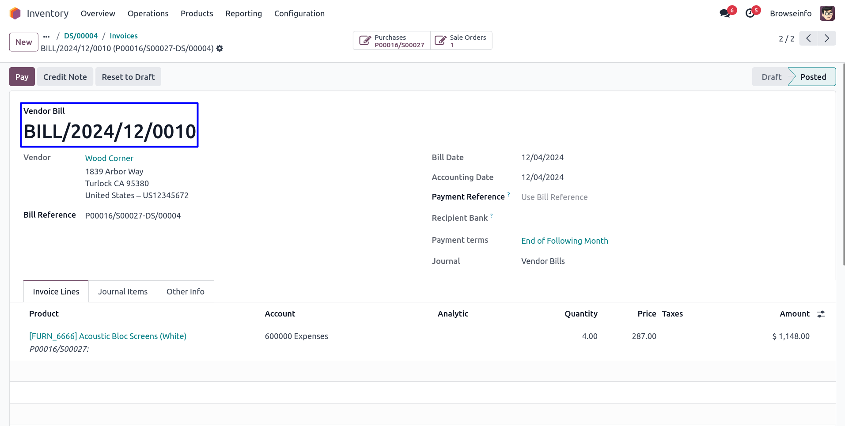Open the gear actions menu beside bill title
This screenshot has height=426, width=845.
[220, 49]
